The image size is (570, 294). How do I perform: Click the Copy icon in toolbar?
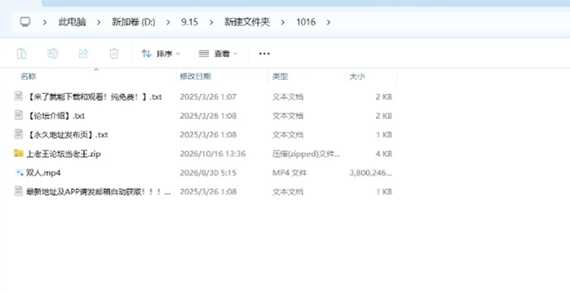click(x=22, y=54)
